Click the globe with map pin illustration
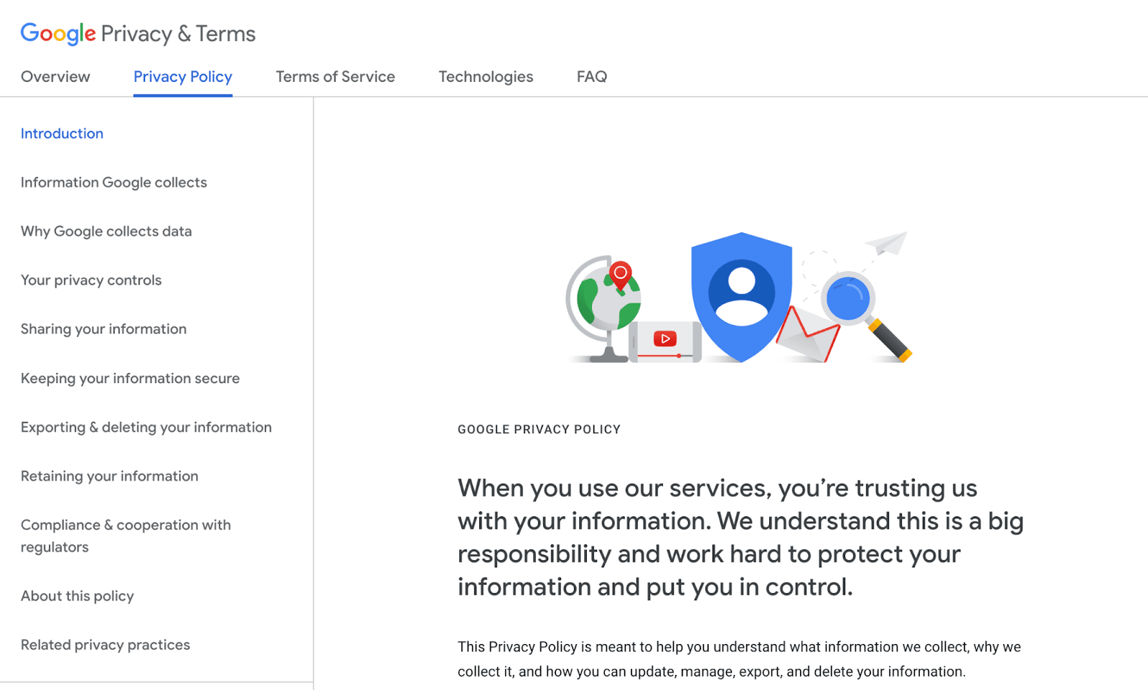The image size is (1148, 690). [x=603, y=309]
